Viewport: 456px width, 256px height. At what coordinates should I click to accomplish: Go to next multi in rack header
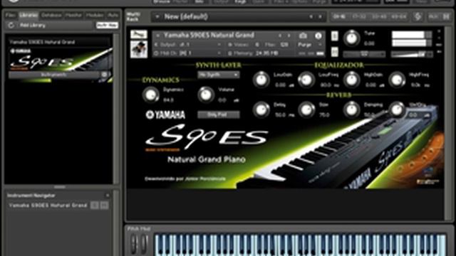[320, 17]
